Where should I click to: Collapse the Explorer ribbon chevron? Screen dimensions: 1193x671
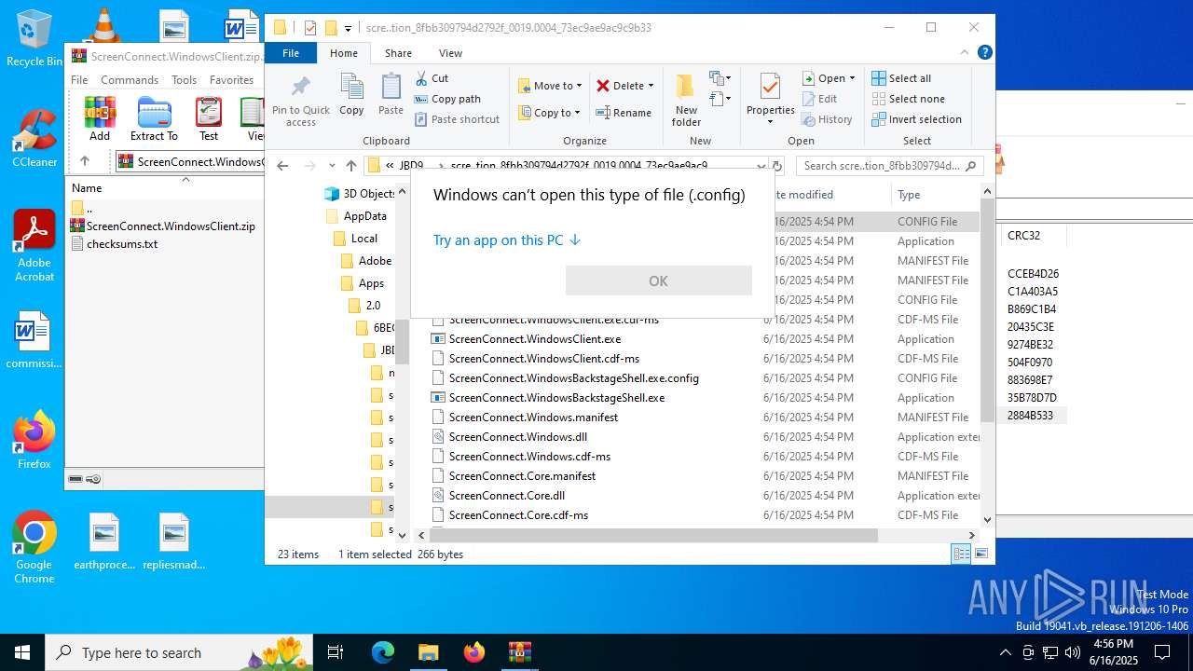point(966,53)
